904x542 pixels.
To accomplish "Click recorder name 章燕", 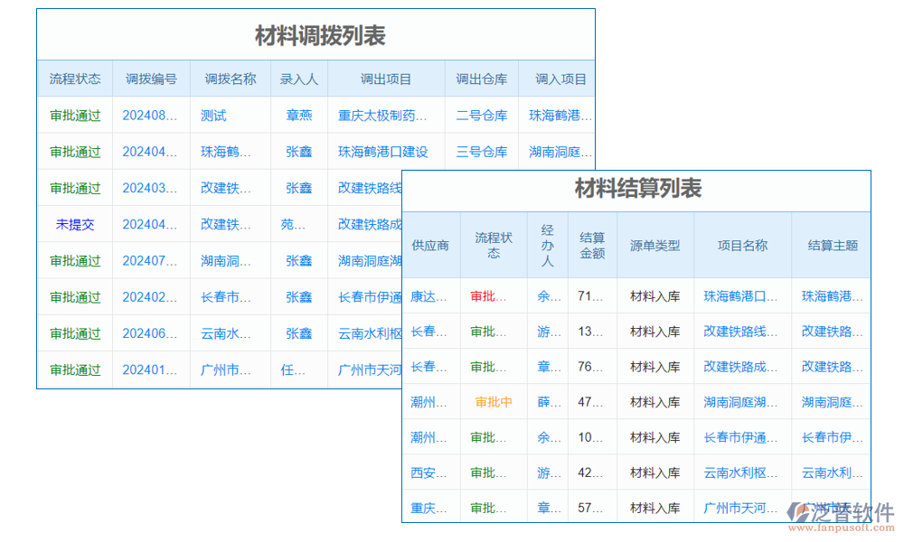I will click(298, 116).
